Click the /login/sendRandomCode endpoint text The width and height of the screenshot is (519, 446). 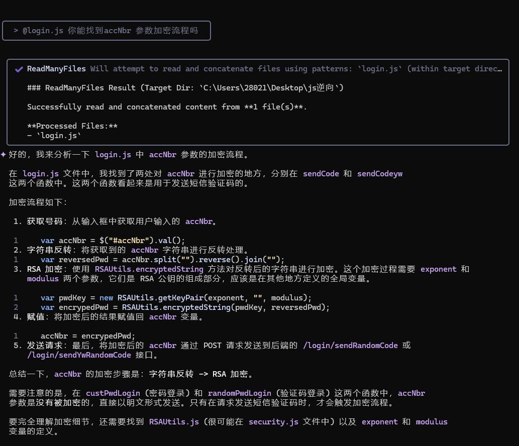click(x=350, y=346)
